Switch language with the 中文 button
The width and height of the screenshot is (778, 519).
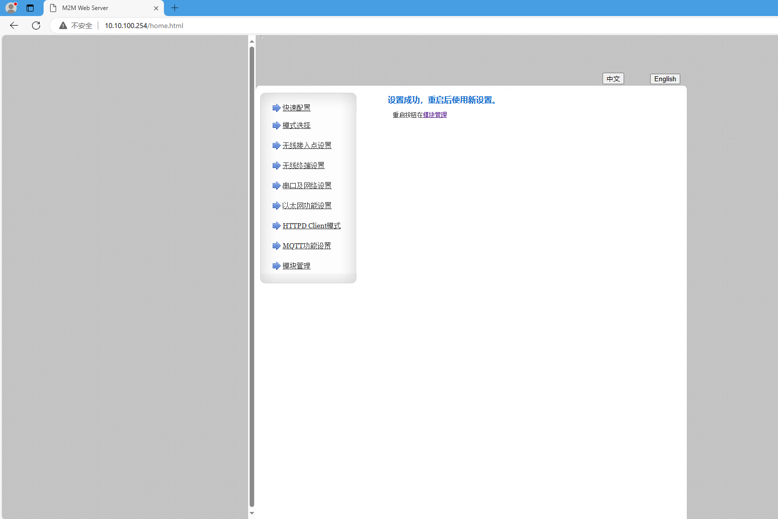613,79
